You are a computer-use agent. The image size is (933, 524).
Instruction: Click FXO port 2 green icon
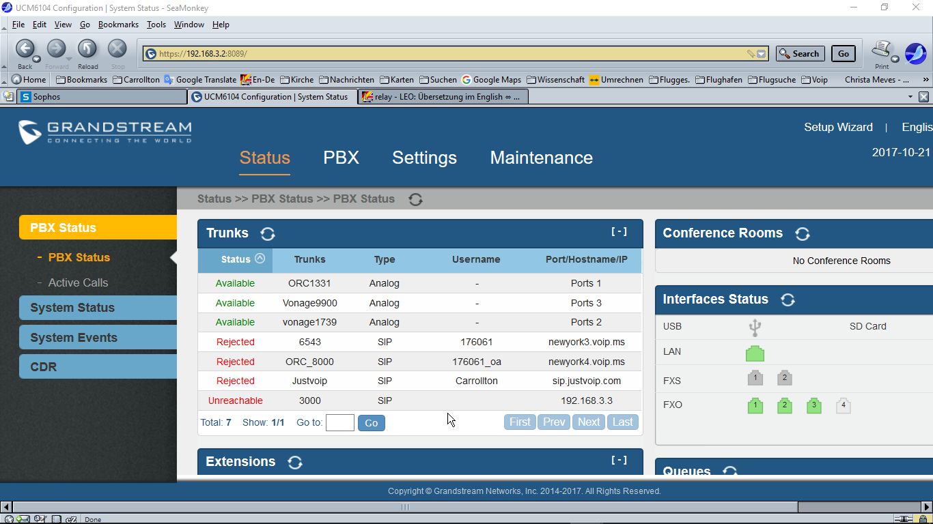[784, 405]
